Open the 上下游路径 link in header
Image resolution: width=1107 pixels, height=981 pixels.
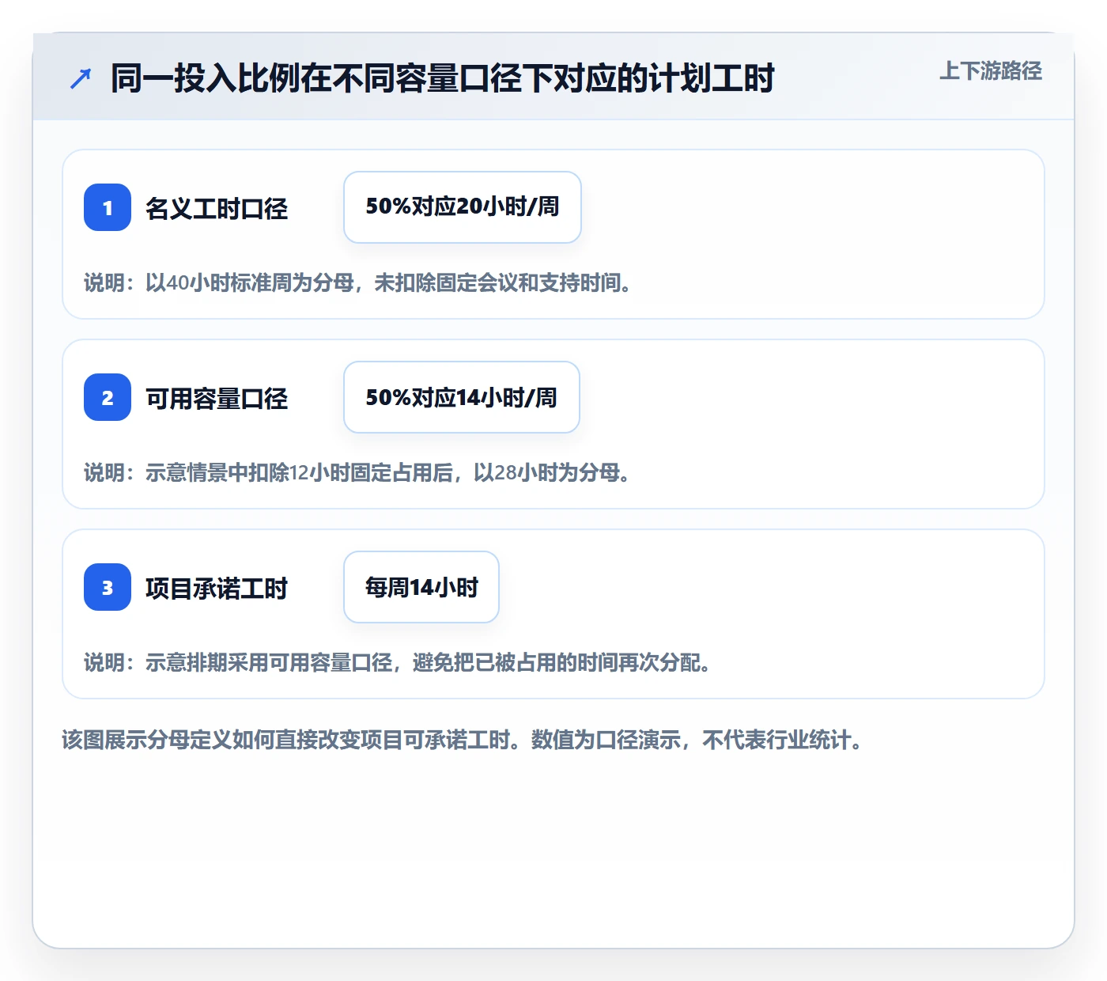[x=991, y=71]
